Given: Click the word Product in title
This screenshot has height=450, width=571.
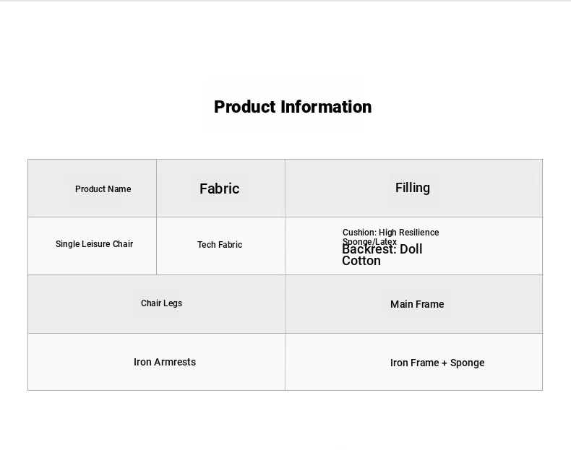Looking at the screenshot, I should 245,107.
